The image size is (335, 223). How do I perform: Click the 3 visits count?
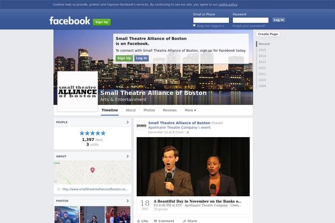pos(93,145)
